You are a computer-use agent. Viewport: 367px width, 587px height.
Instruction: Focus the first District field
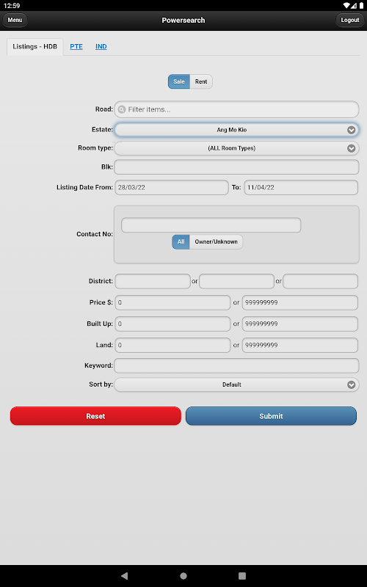[x=153, y=281]
